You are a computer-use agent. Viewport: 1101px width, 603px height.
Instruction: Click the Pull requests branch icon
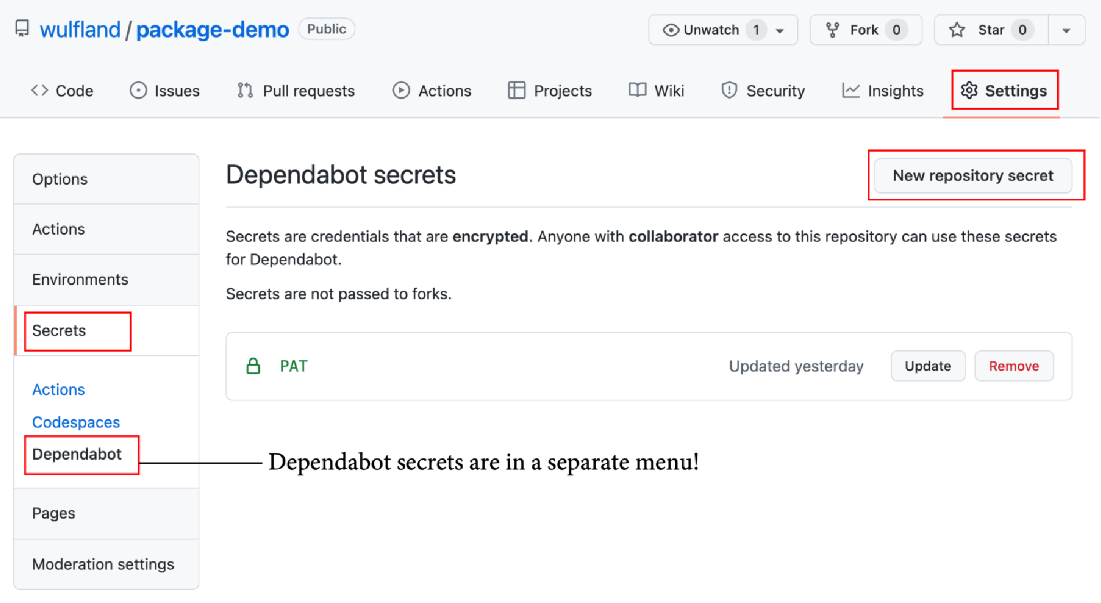click(x=245, y=90)
